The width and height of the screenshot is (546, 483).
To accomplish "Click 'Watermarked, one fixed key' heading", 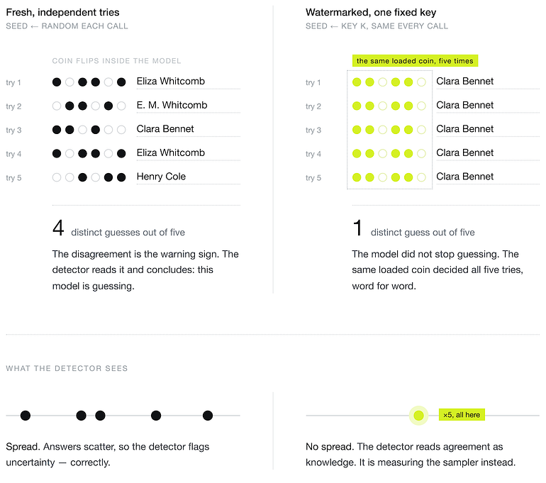I will pyautogui.click(x=371, y=12).
